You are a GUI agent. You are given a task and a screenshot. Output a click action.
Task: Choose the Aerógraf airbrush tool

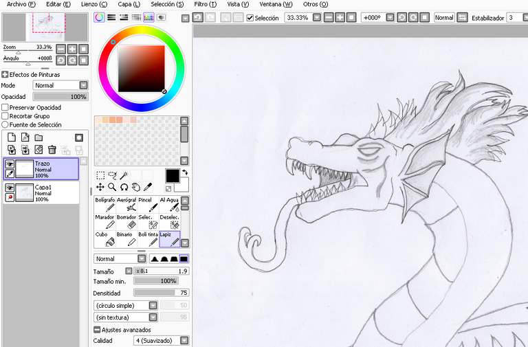point(126,205)
